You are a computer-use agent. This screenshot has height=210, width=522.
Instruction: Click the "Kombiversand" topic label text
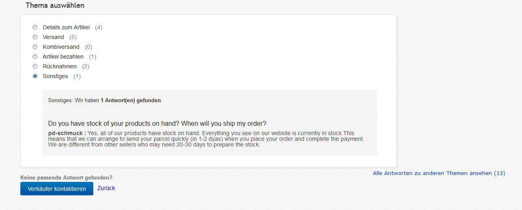pyautogui.click(x=61, y=47)
